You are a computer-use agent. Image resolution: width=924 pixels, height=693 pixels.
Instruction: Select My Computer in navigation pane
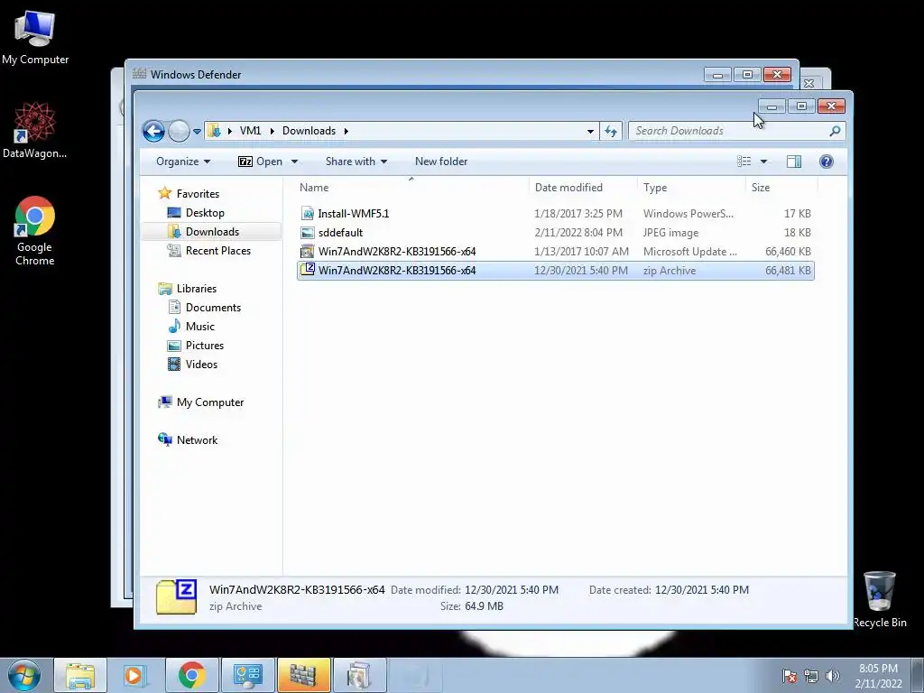click(x=209, y=402)
